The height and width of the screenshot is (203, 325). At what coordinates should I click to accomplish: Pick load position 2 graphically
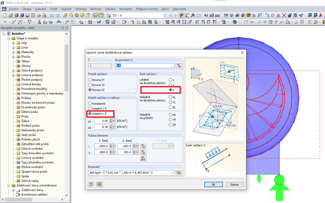coord(143,152)
